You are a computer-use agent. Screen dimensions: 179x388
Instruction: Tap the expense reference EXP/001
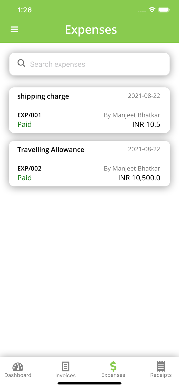pos(29,115)
